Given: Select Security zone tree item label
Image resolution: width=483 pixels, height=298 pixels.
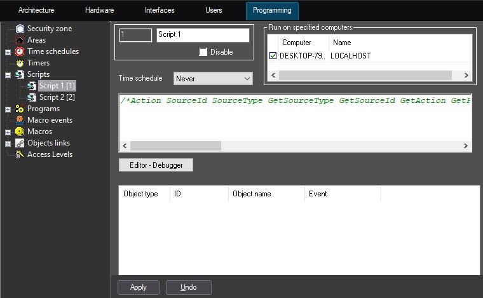Looking at the screenshot, I should [x=50, y=29].
